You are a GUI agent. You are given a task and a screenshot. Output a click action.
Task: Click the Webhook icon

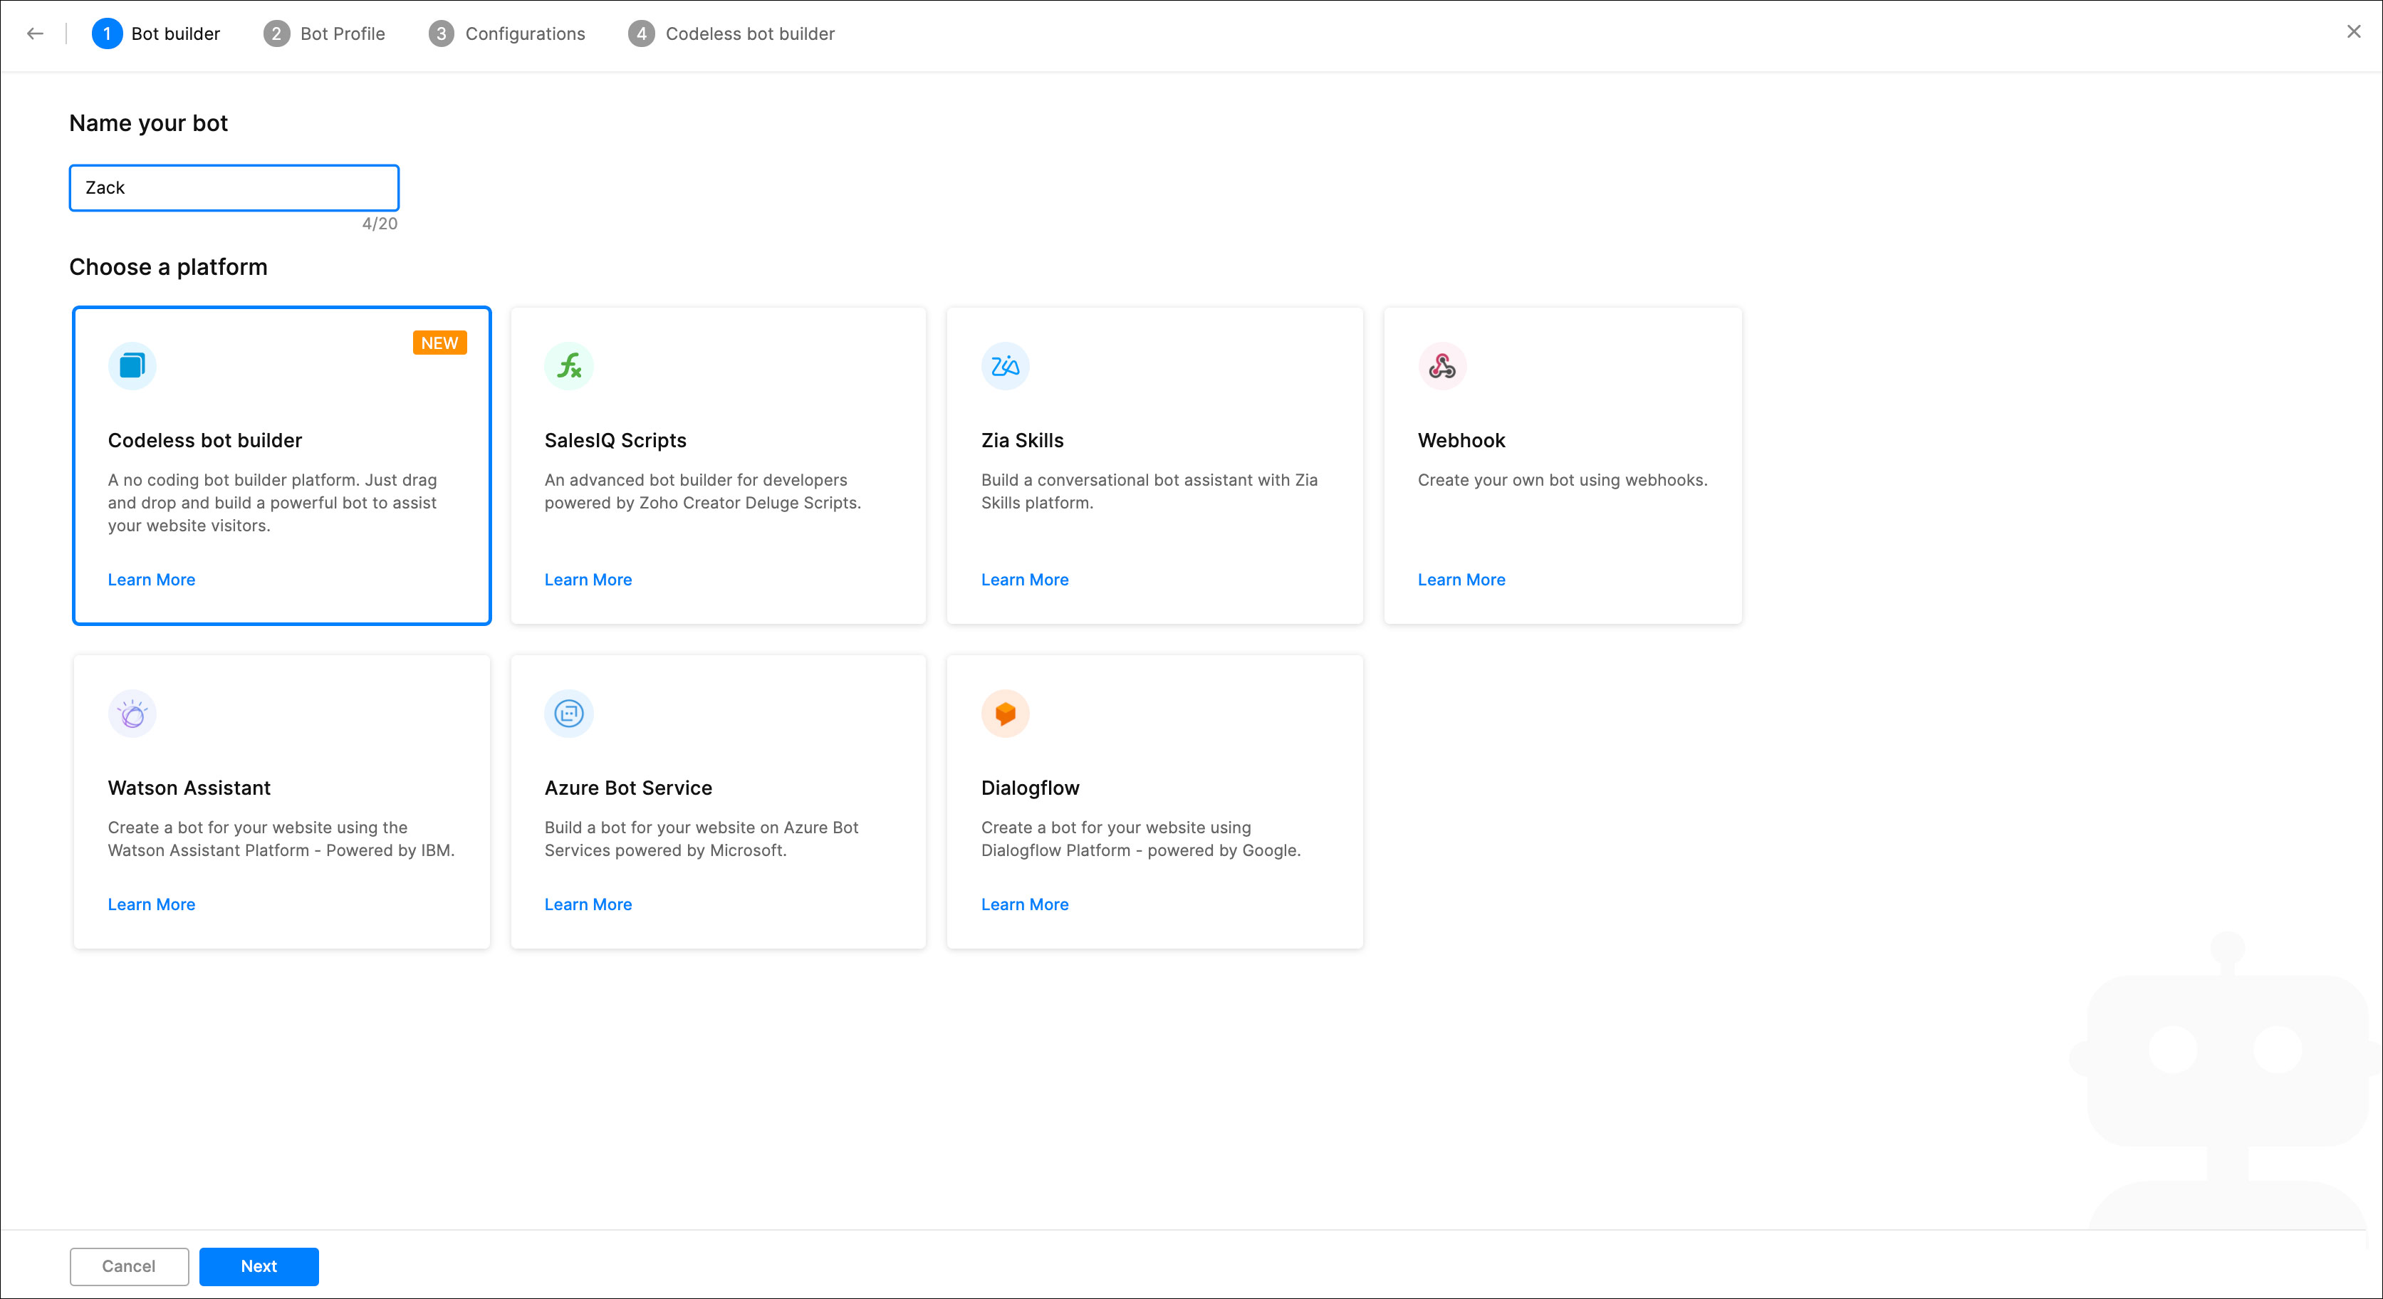click(1442, 365)
